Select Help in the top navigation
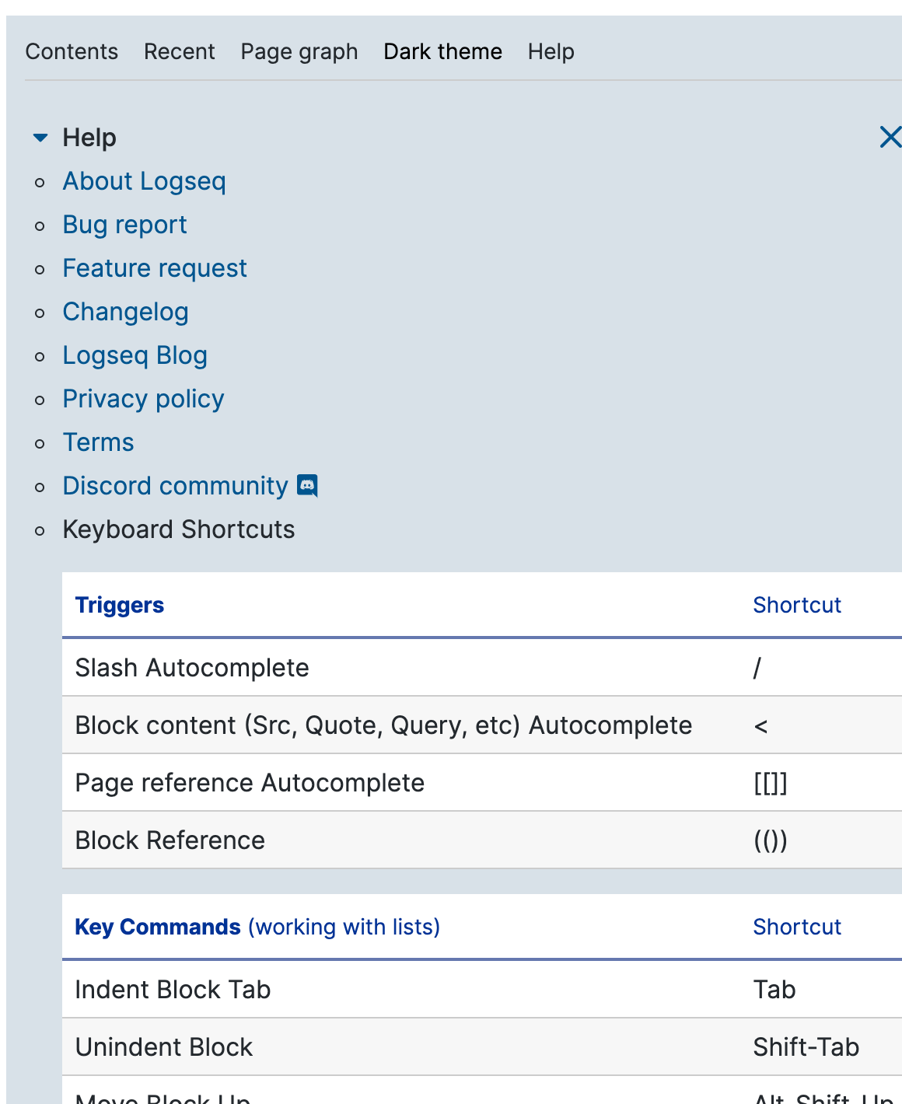The image size is (902, 1104). pyautogui.click(x=551, y=51)
